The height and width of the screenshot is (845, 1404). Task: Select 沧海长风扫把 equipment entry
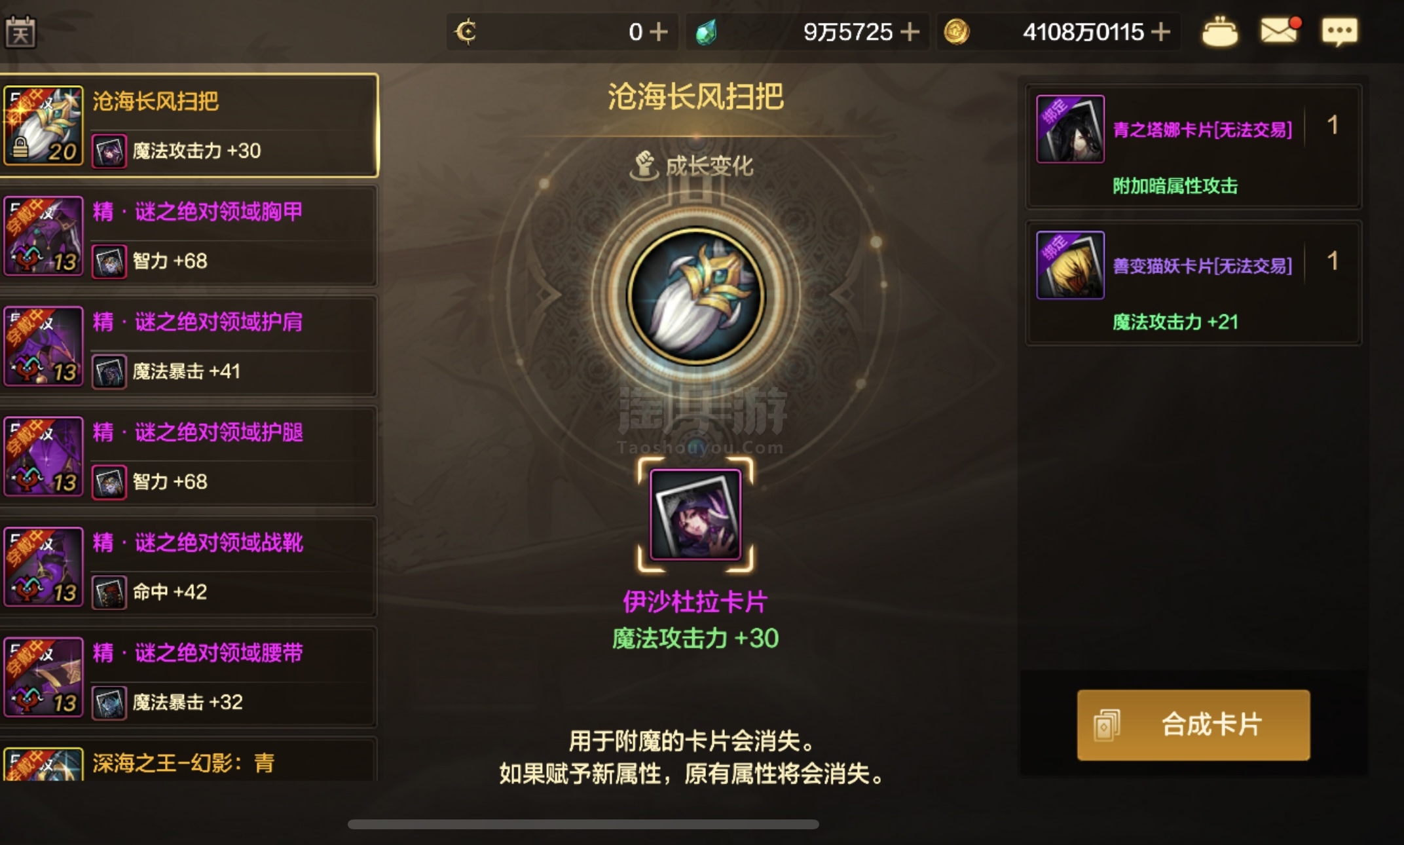[x=189, y=125]
